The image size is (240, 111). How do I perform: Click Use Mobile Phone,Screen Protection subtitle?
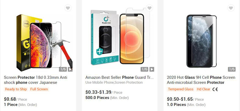tap(114, 83)
